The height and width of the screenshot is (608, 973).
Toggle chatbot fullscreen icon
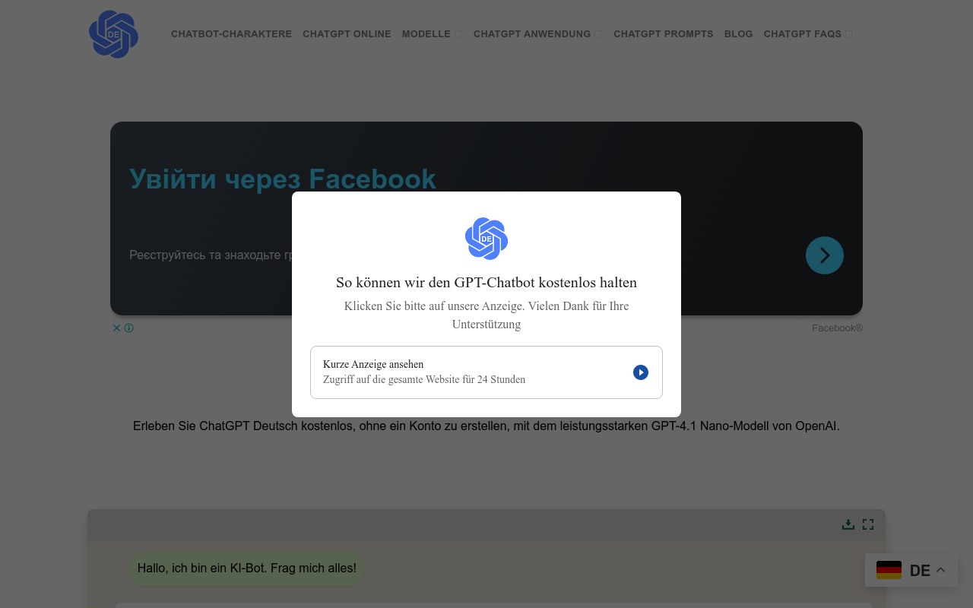[868, 524]
